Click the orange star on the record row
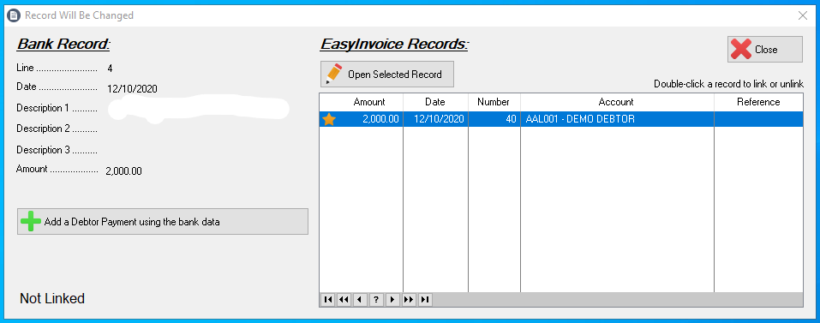Viewport: 820px width, 323px height. 328,119
